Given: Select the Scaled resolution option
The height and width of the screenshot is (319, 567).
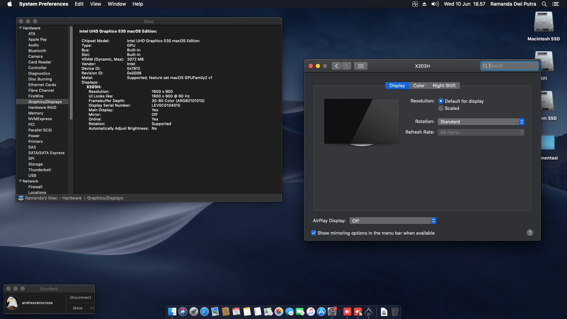Looking at the screenshot, I should coord(441,108).
